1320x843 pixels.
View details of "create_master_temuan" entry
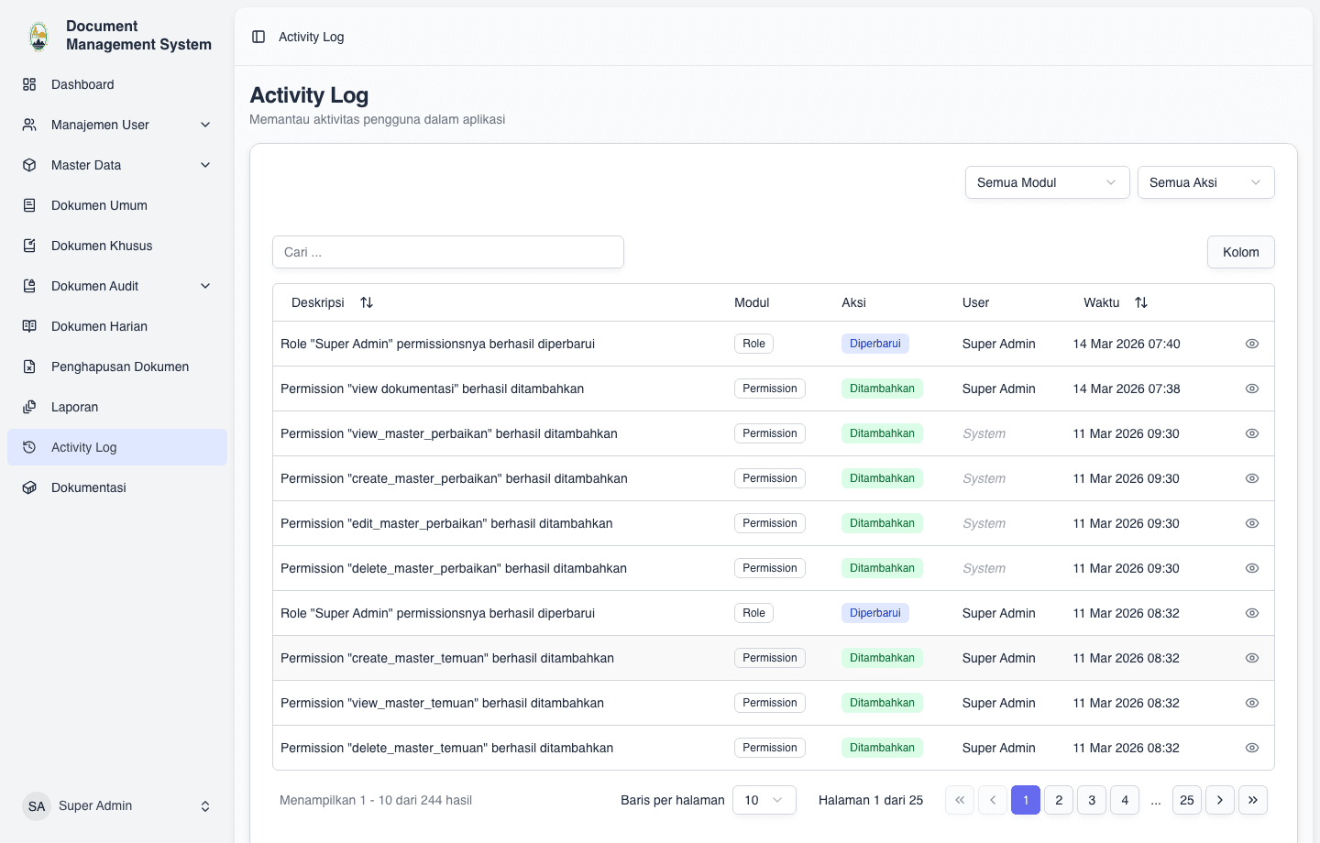pyautogui.click(x=1252, y=658)
